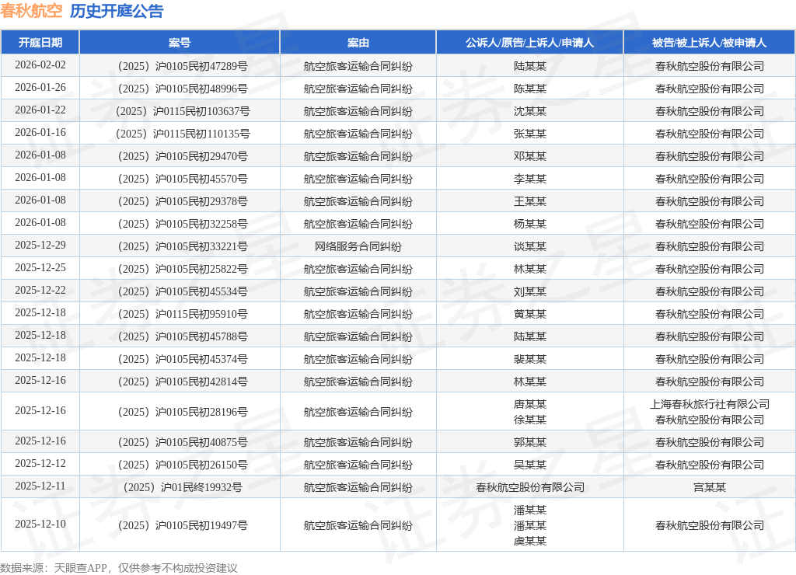Select the 案号 column header

click(x=180, y=43)
